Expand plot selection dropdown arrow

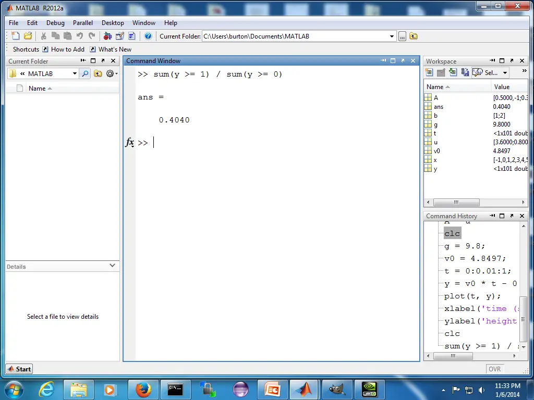(x=505, y=73)
